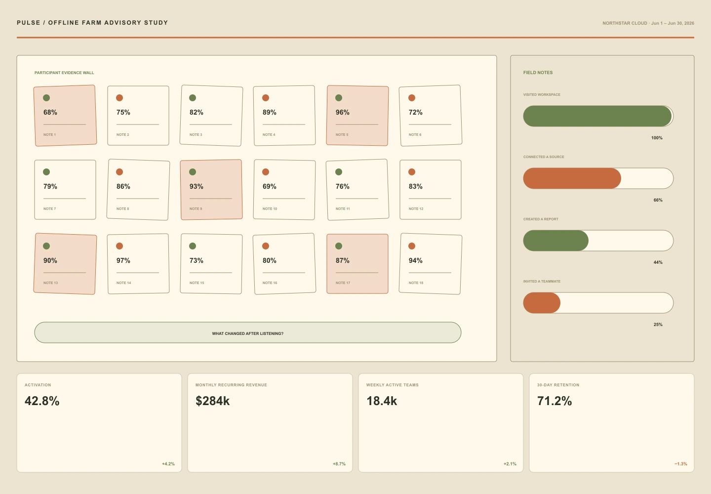Click the +8.7% revenue change value
This screenshot has width=711, height=494.
point(339,464)
